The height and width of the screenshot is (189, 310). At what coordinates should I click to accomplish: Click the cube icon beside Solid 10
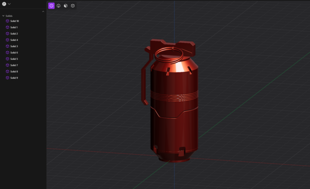click(x=7, y=21)
